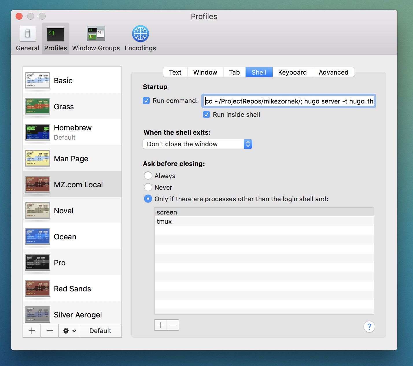Remove the selected process from list
Screen dimensions: 413x366
[x=173, y=325]
